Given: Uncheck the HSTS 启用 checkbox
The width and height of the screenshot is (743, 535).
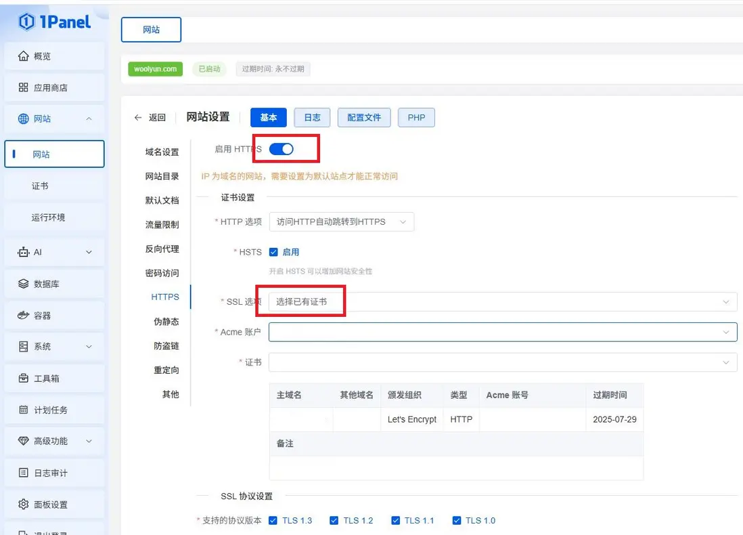Looking at the screenshot, I should point(274,252).
